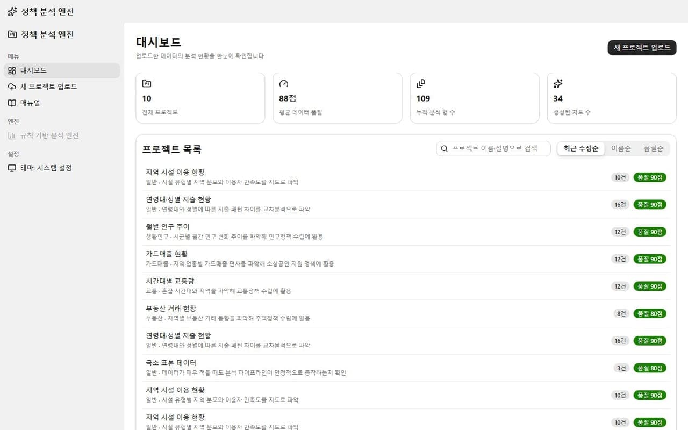
Task: Click the 88점 average quality value
Action: pos(288,98)
